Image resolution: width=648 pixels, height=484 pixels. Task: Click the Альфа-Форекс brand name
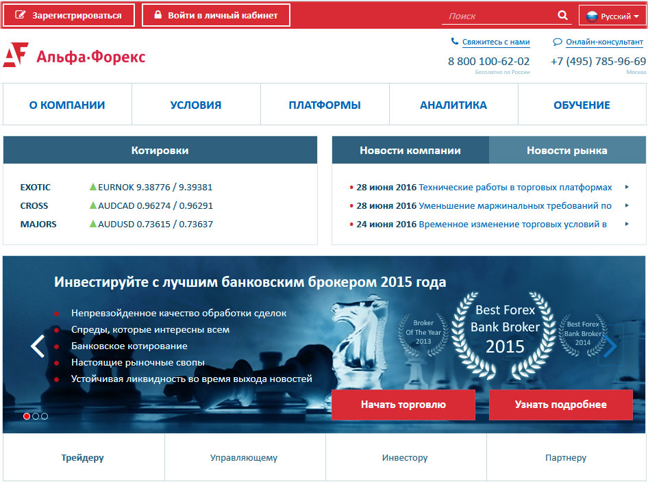tap(91, 57)
